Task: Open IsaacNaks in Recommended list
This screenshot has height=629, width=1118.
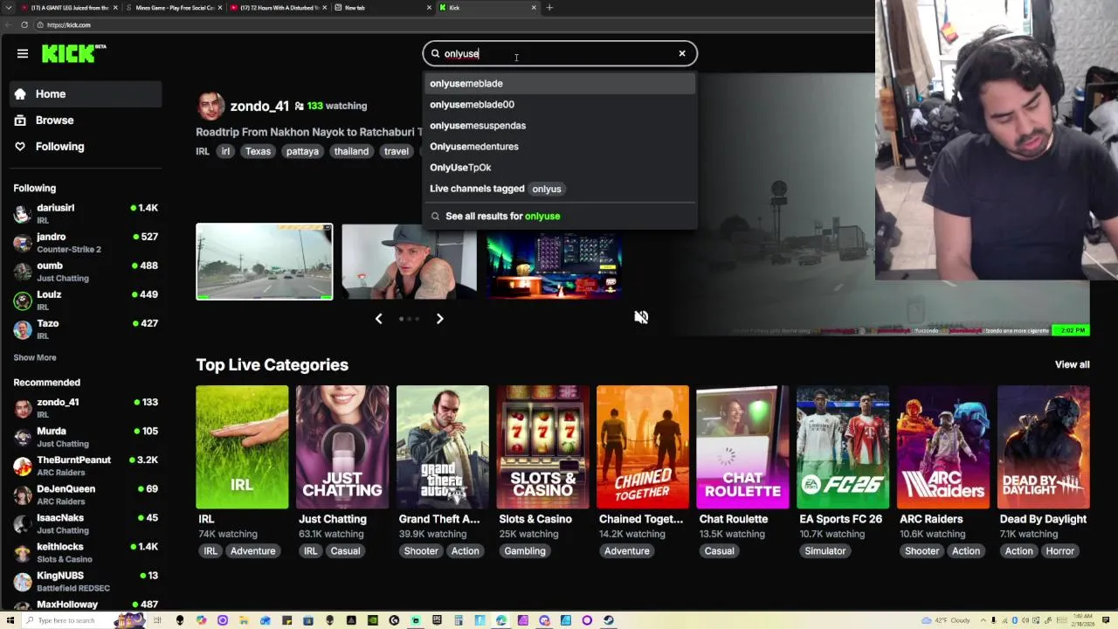Action: coord(86,523)
